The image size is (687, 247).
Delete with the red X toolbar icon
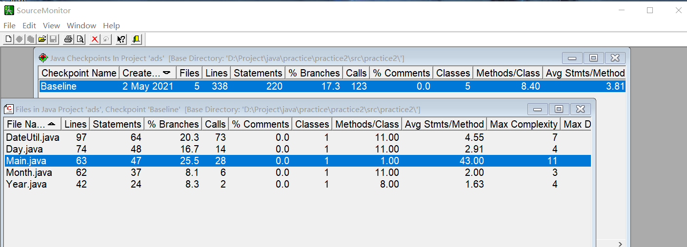click(x=95, y=39)
